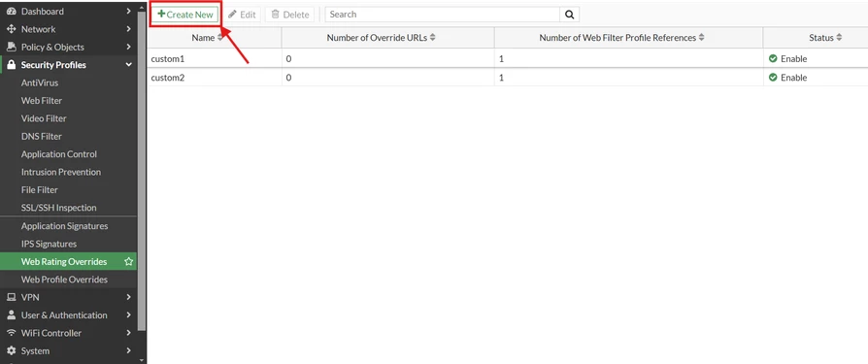868x364 pixels.
Task: Click the Dashboard gauge icon
Action: click(11, 11)
